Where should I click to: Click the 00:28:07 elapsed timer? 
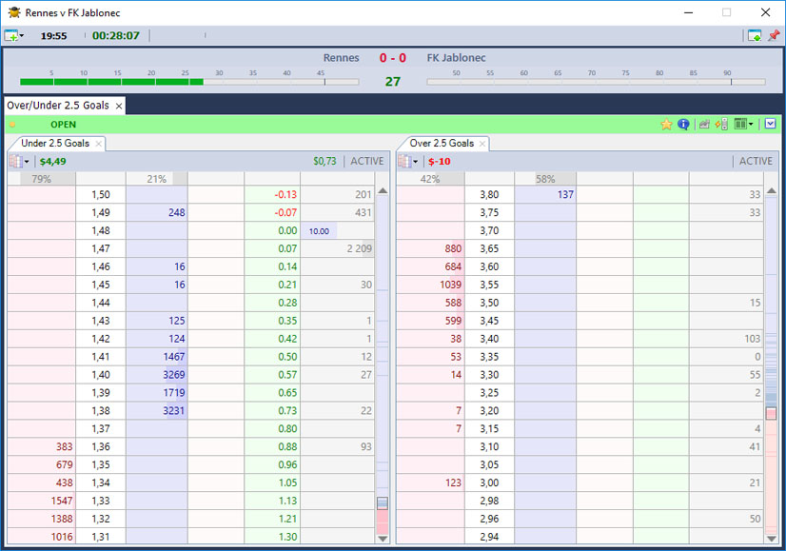[x=116, y=35]
